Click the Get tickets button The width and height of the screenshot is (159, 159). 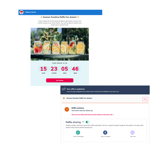click(x=60, y=80)
